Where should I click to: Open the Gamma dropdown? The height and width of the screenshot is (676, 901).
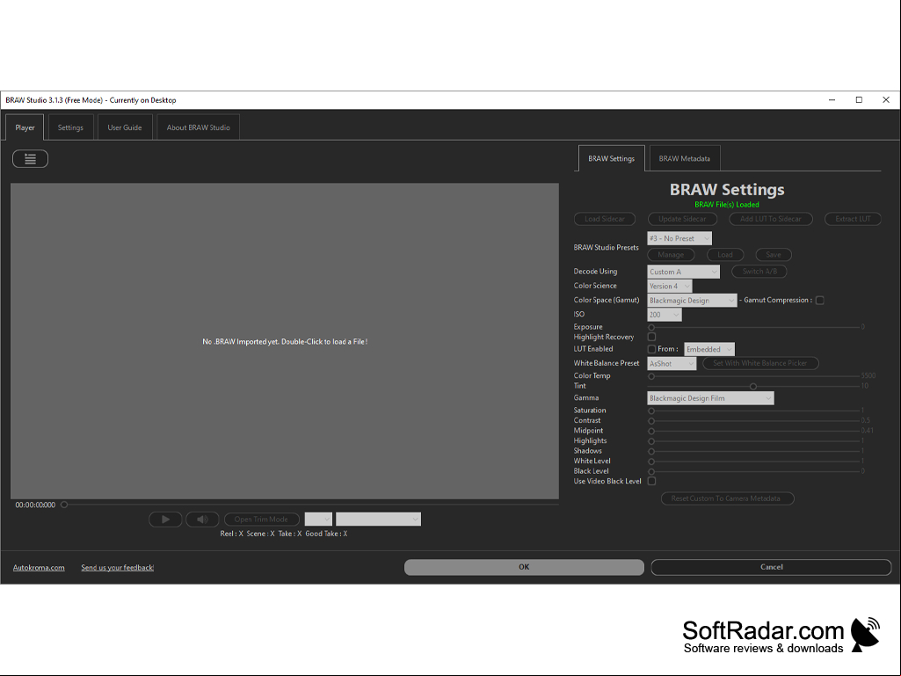tap(710, 398)
